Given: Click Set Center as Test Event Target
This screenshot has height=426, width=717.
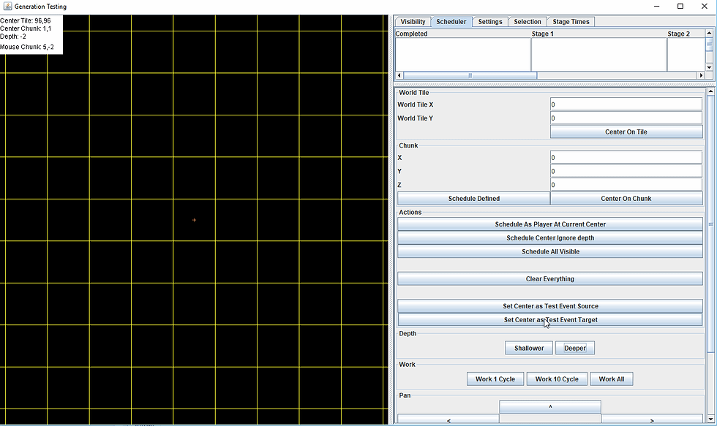Looking at the screenshot, I should click(x=550, y=320).
